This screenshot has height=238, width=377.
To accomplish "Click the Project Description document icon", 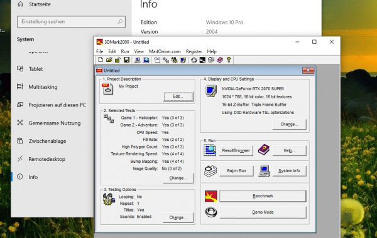I will 107,89.
